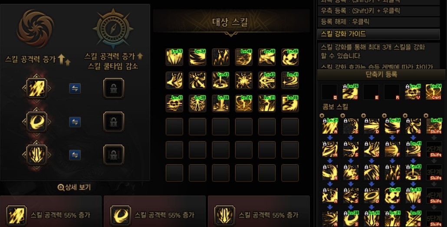Select the Lv.41 skill in V hotkey slot
447x227 pixels.
413,92
